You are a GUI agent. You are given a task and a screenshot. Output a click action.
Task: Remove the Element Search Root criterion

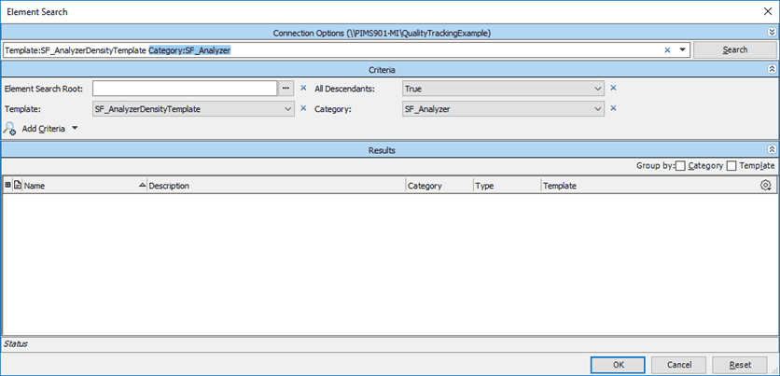point(303,88)
